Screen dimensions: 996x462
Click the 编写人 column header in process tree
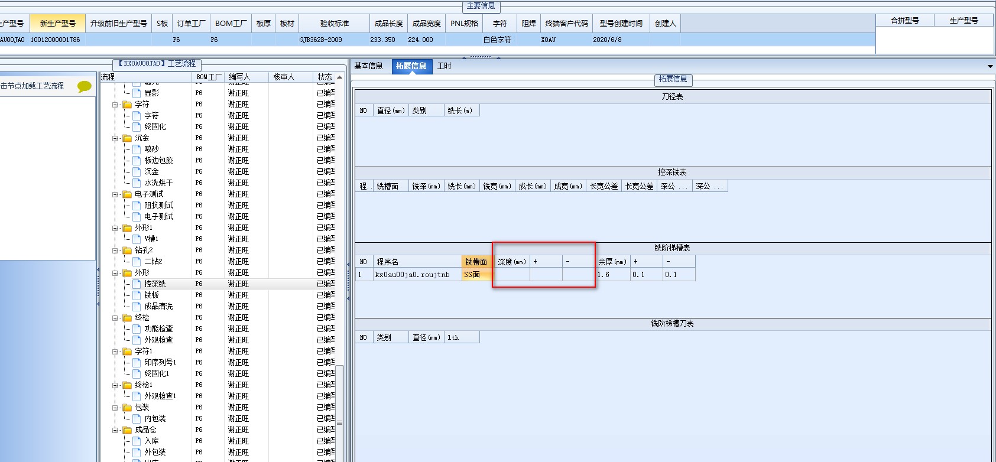(246, 77)
